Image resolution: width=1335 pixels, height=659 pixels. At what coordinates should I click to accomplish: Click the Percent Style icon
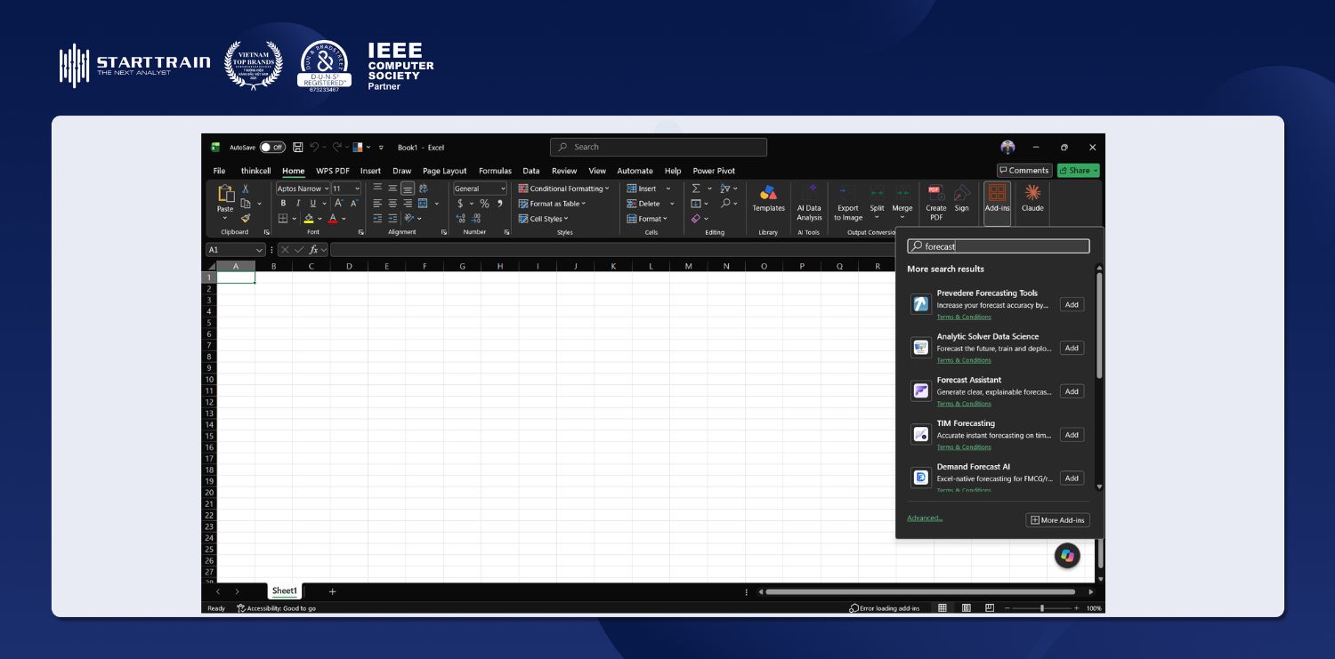[x=485, y=204]
